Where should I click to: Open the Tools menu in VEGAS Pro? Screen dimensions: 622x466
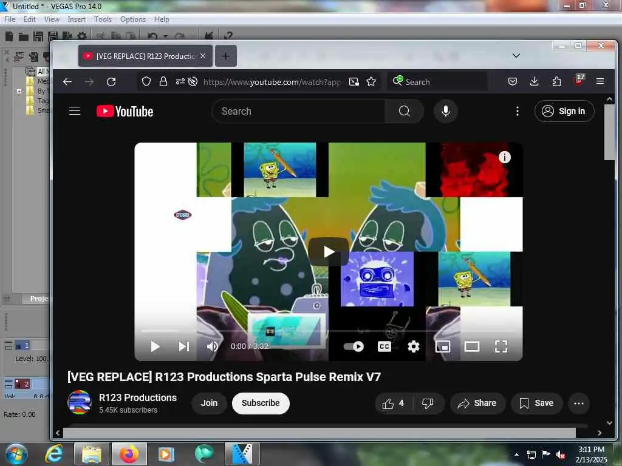click(x=103, y=19)
